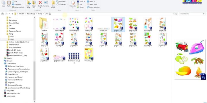Select header.psd file

(x=103, y=30)
